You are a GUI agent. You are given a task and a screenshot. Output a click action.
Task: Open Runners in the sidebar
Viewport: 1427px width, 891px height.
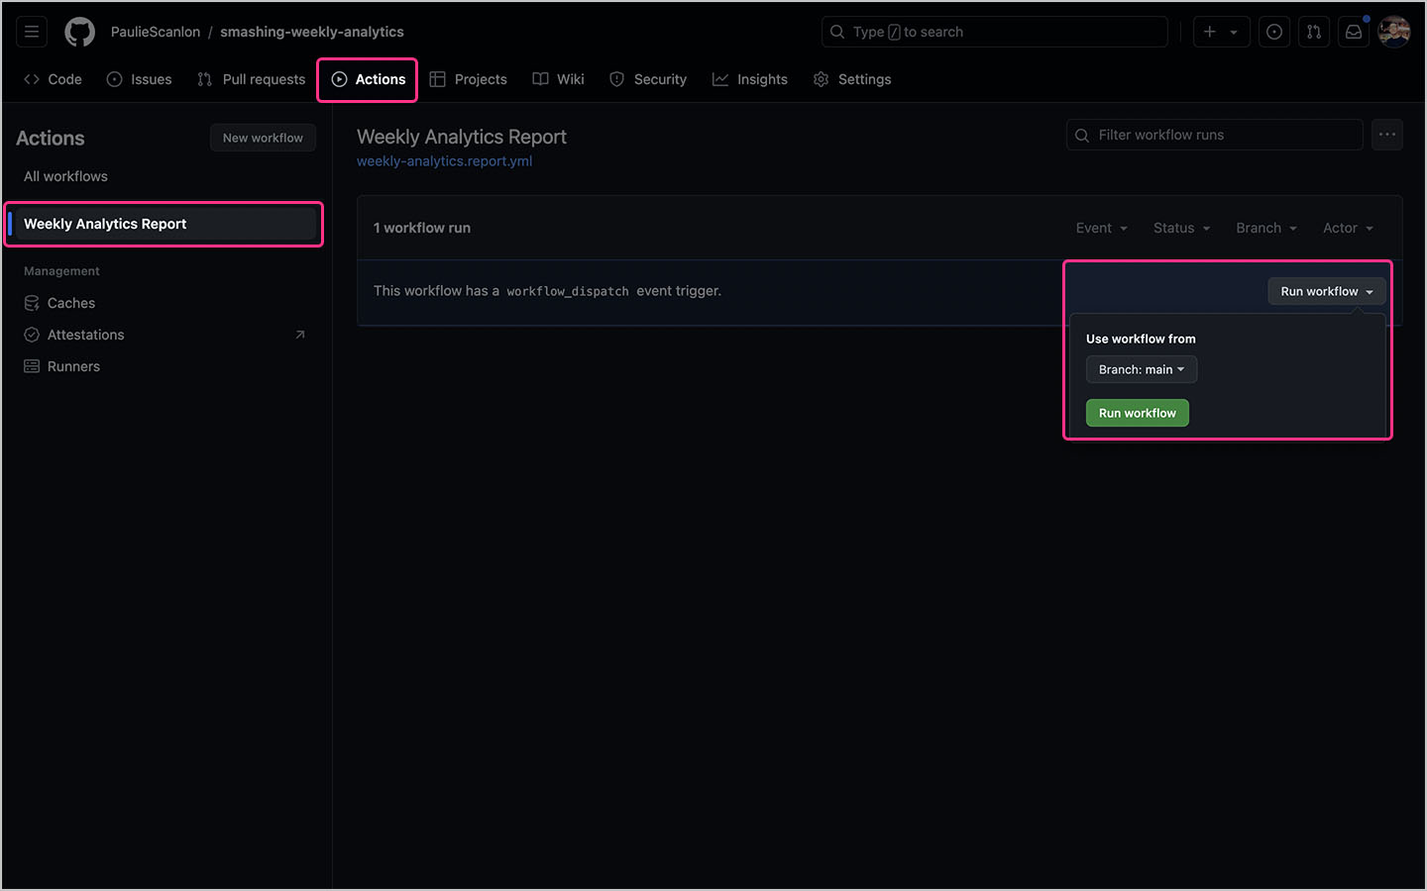click(72, 366)
